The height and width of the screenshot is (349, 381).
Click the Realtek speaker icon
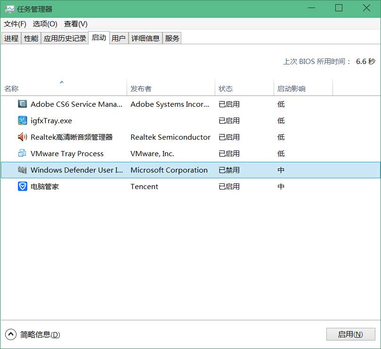[22, 137]
